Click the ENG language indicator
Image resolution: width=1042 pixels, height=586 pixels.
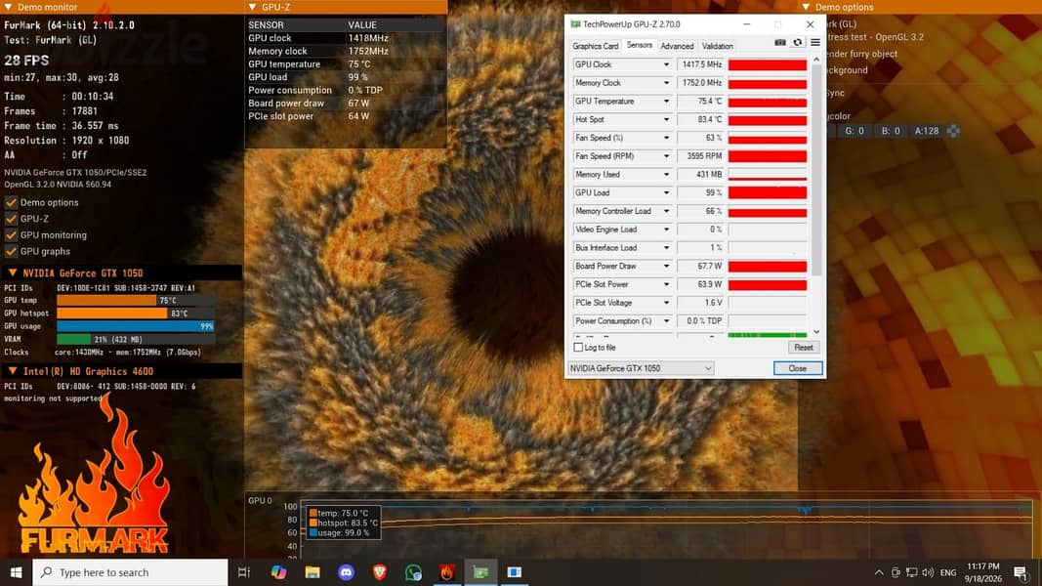(x=948, y=572)
